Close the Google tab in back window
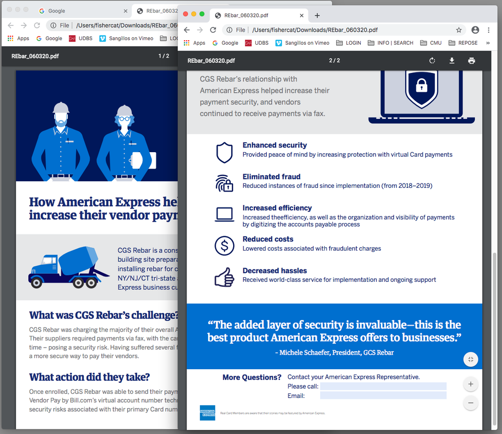This screenshot has height=434, width=502. pyautogui.click(x=126, y=11)
